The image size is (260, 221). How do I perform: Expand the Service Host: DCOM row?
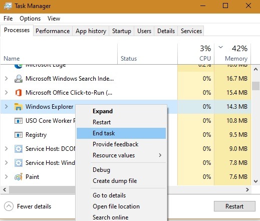coord(7,149)
